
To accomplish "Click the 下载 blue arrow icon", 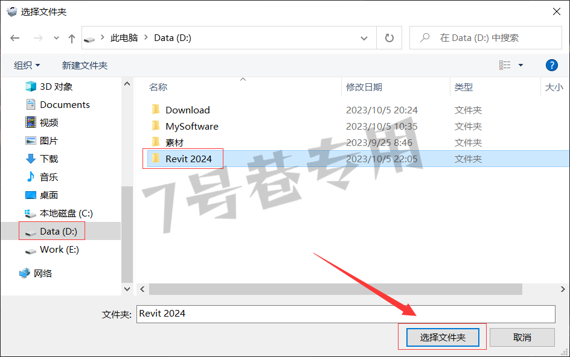I will 31,159.
